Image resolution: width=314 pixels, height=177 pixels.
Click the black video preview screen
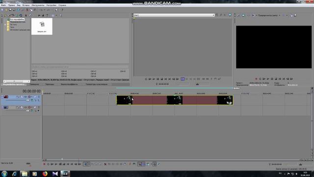pyautogui.click(x=274, y=47)
